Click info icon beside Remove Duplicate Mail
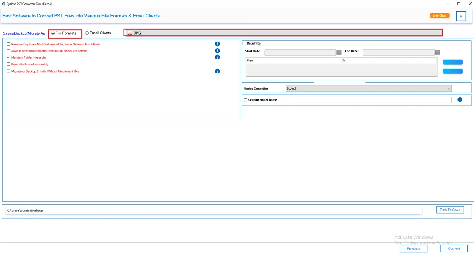This screenshot has width=474, height=257. (x=218, y=44)
